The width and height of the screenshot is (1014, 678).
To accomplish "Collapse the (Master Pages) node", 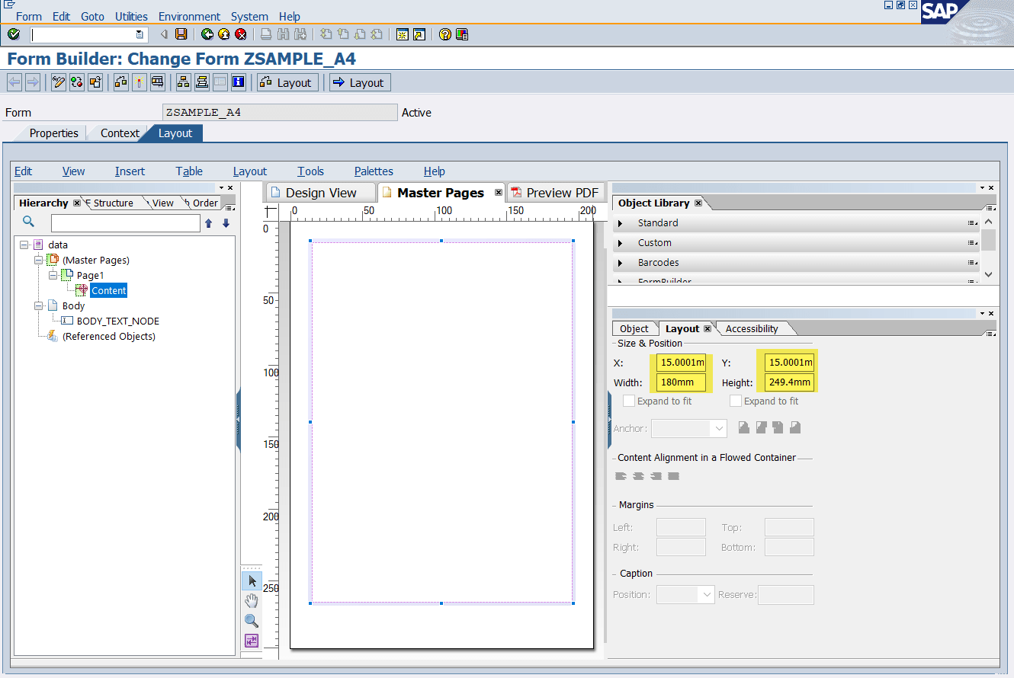I will [x=38, y=260].
